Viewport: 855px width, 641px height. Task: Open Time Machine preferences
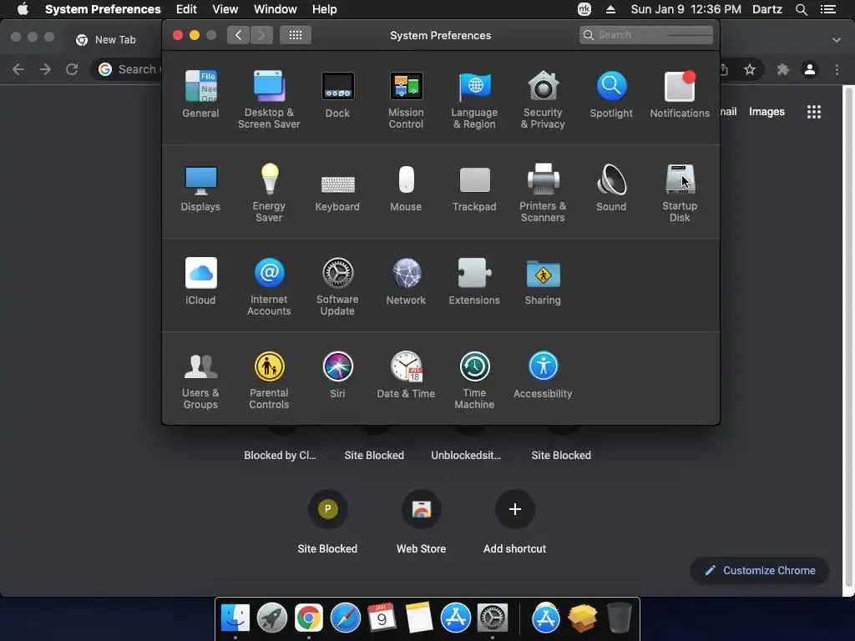click(474, 380)
